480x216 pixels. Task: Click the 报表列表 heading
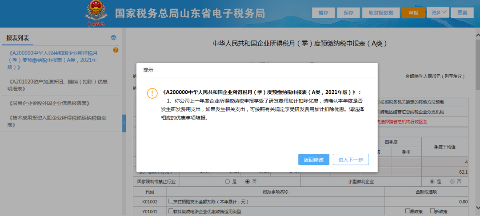[x=18, y=38]
